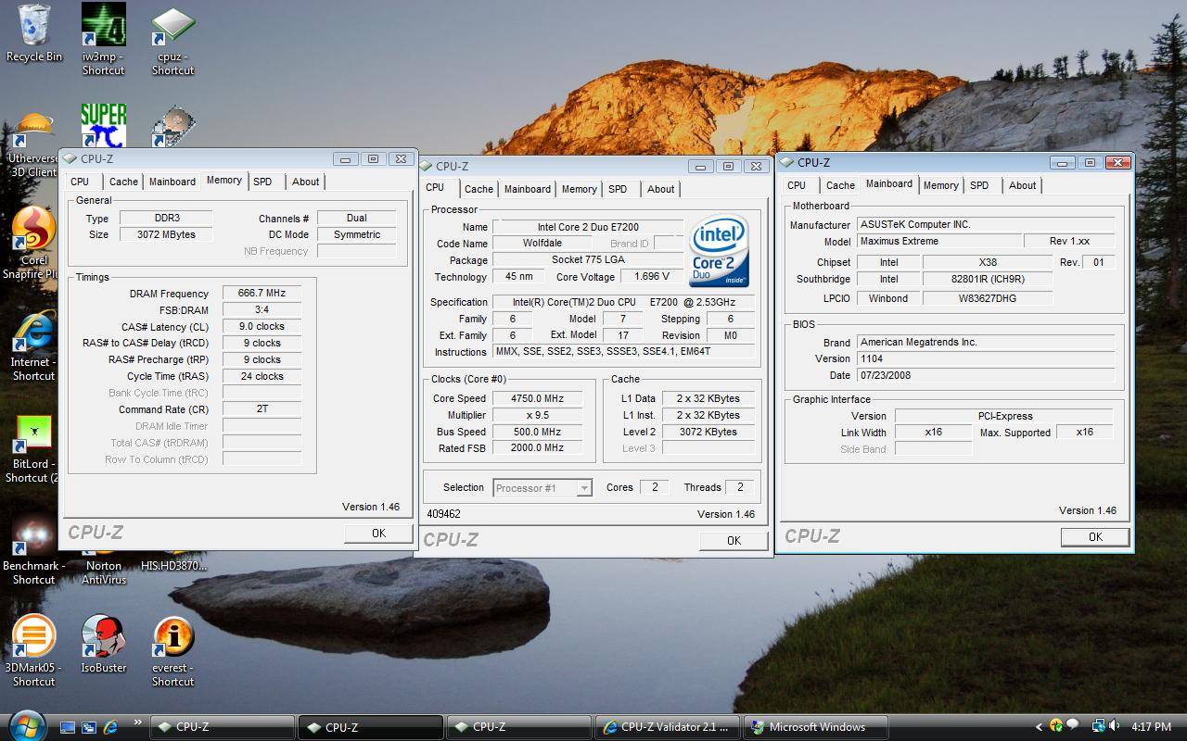Open Cache tab in memory CPU-Z window
This screenshot has height=741, width=1187.
(x=123, y=182)
